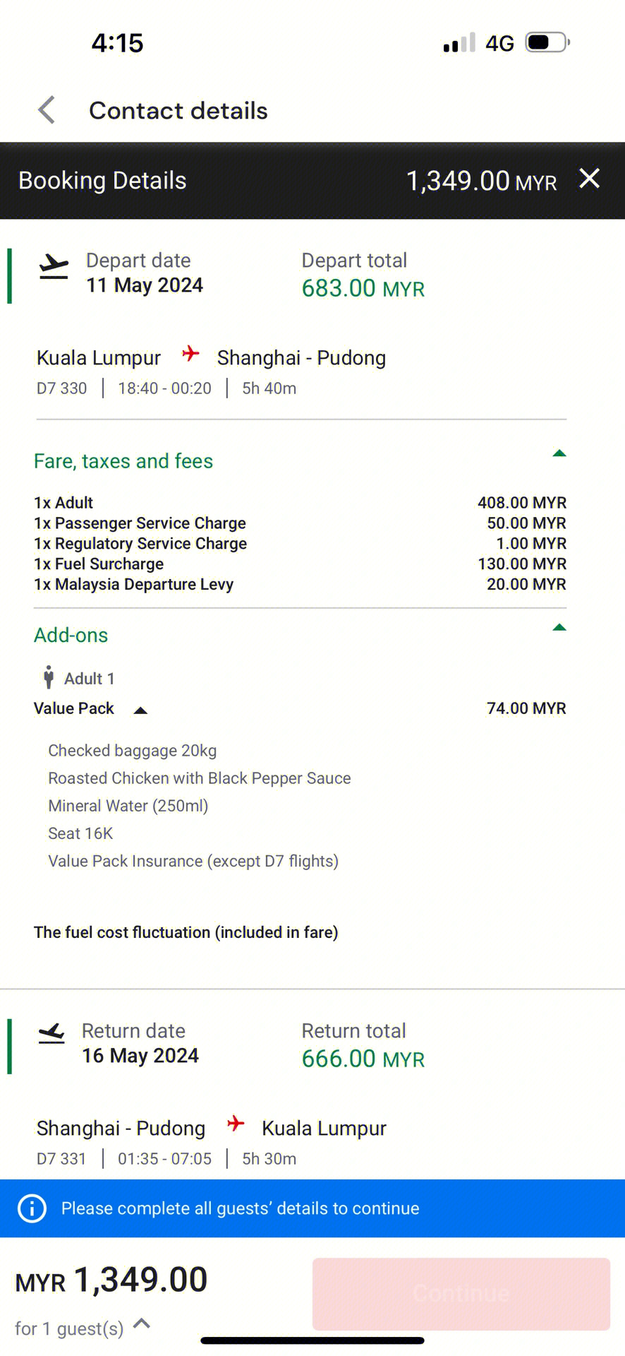The width and height of the screenshot is (625, 1356).
Task: Tap the departure plane icon
Action: coord(54,267)
